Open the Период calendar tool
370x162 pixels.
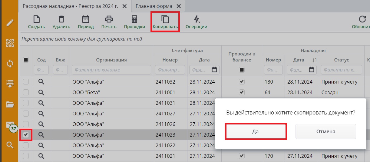pos(86,20)
